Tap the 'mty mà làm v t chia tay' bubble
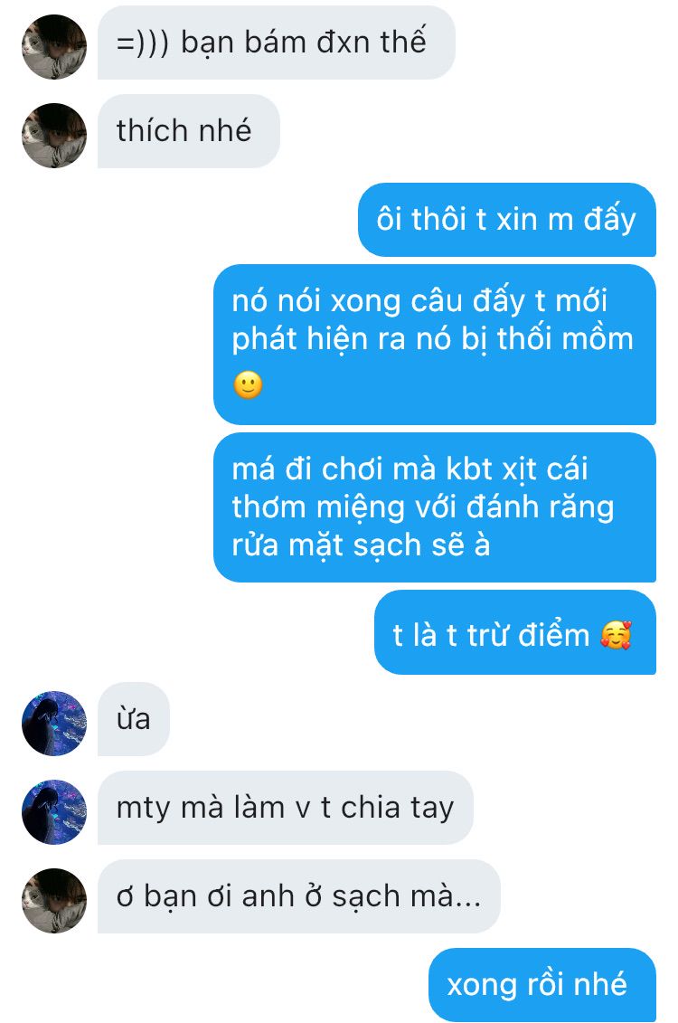The height and width of the screenshot is (1023, 678). [x=285, y=808]
